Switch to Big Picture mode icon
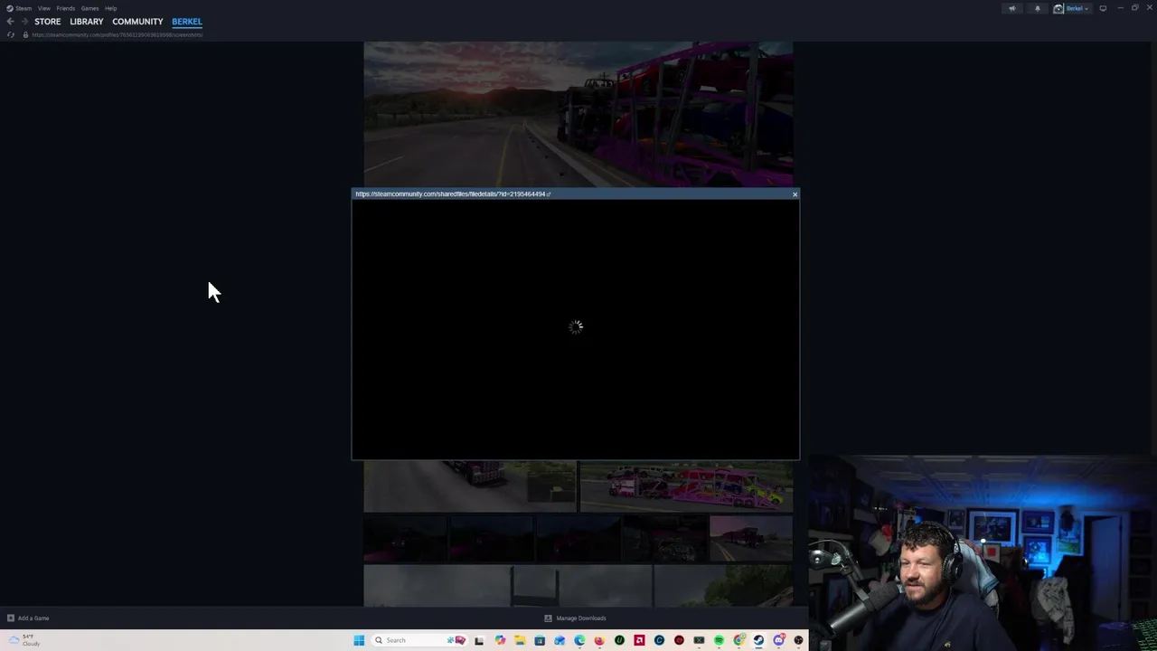 (1103, 8)
